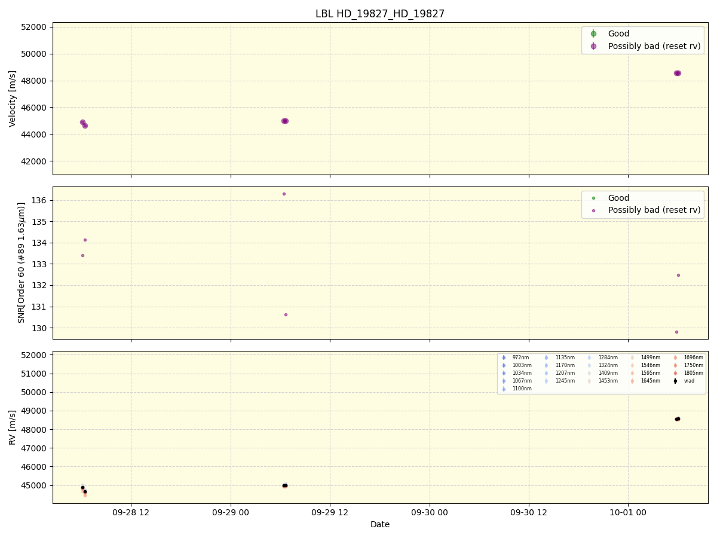Click the 972nm legend marker
Screen dimensions: 717x538
[x=504, y=357]
